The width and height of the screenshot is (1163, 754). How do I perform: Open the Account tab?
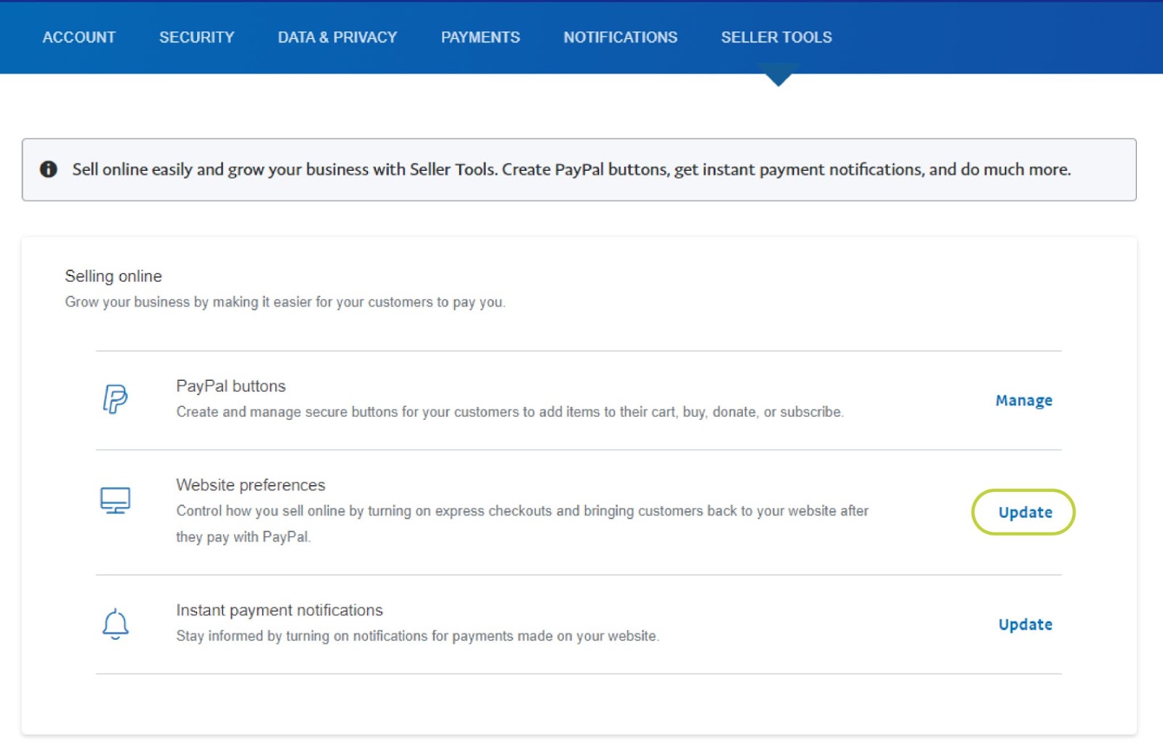point(79,37)
